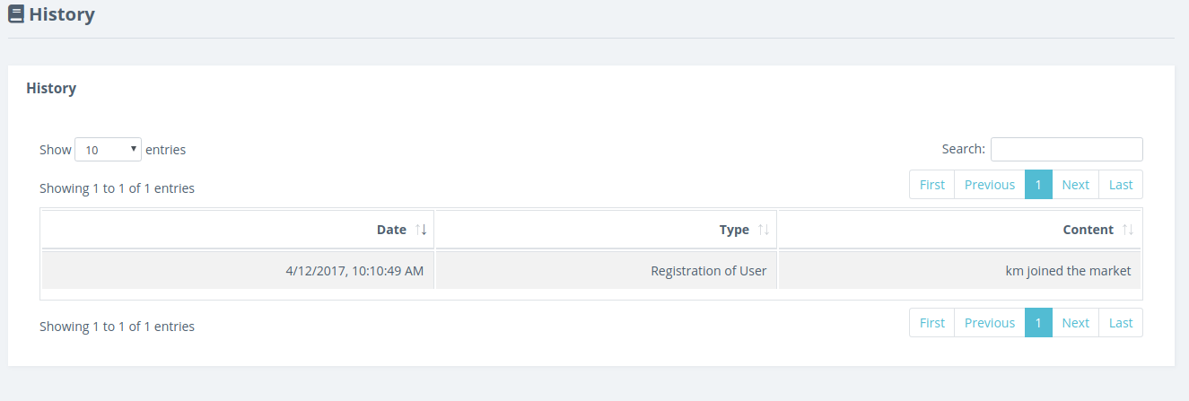Image resolution: width=1189 pixels, height=401 pixels.
Task: Click Previous in the top pagination
Action: coord(990,185)
